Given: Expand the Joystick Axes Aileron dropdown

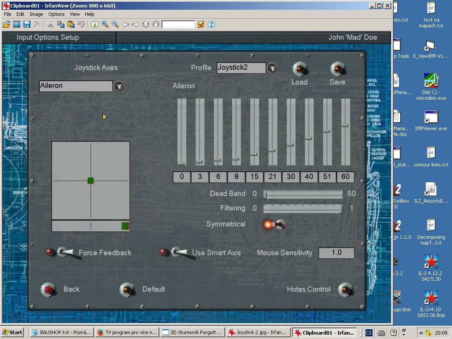Looking at the screenshot, I should click(x=119, y=86).
